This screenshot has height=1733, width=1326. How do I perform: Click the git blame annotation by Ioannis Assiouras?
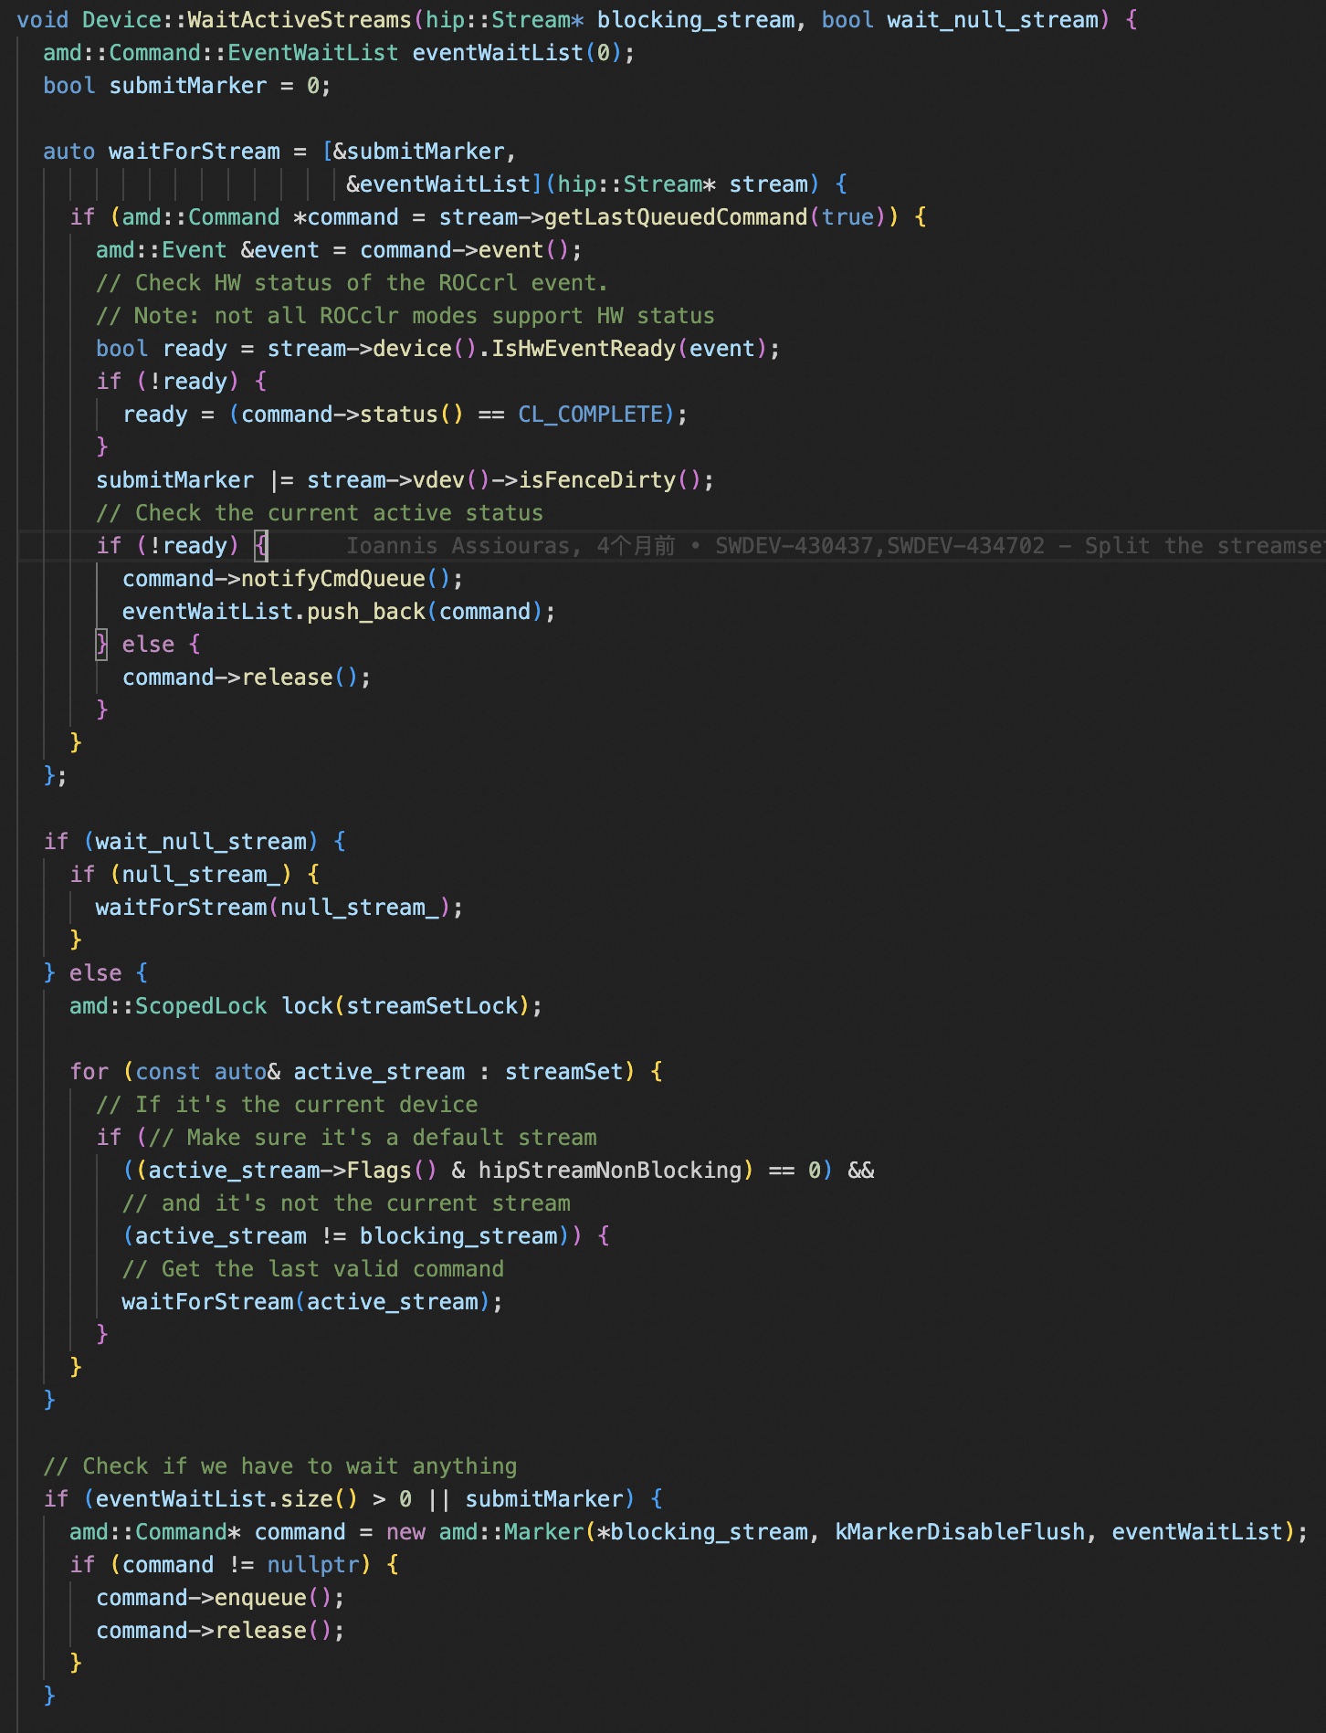tap(836, 546)
